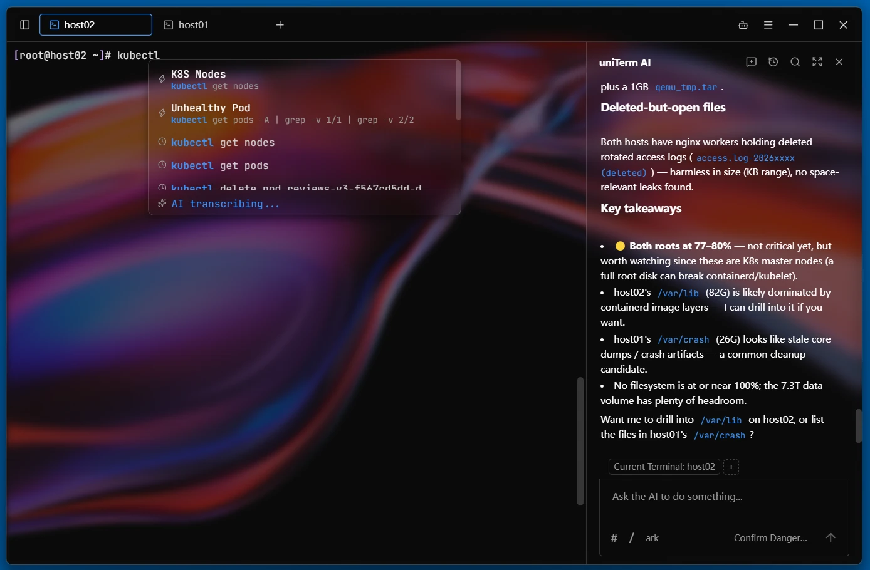This screenshot has width=870, height=570.
Task: Toggle the sidebar panel icon
Action: point(25,25)
